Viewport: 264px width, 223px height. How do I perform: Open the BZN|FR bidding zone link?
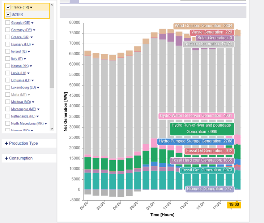17,14
